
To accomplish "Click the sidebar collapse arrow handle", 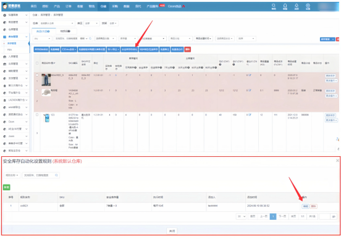I will tap(29, 43).
